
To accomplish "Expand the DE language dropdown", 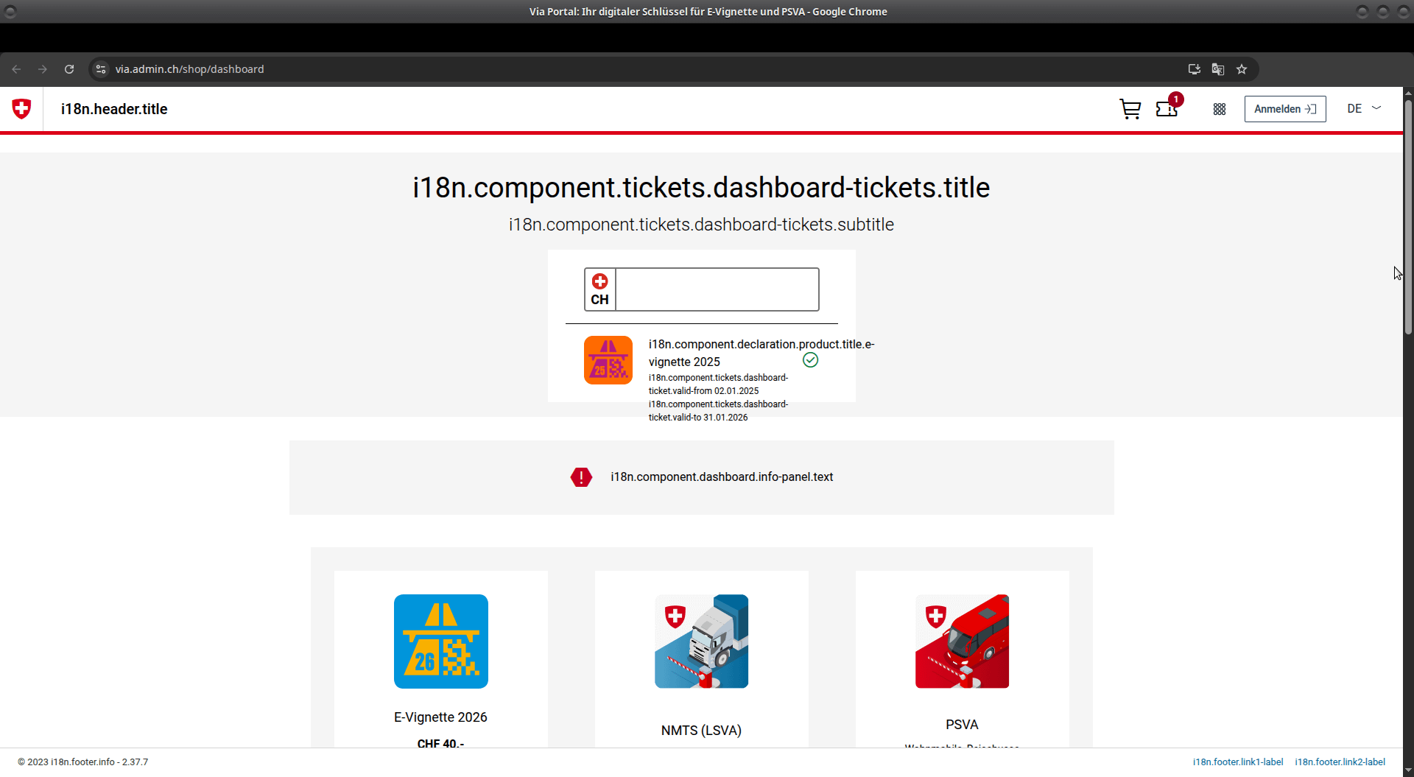I will [1364, 109].
